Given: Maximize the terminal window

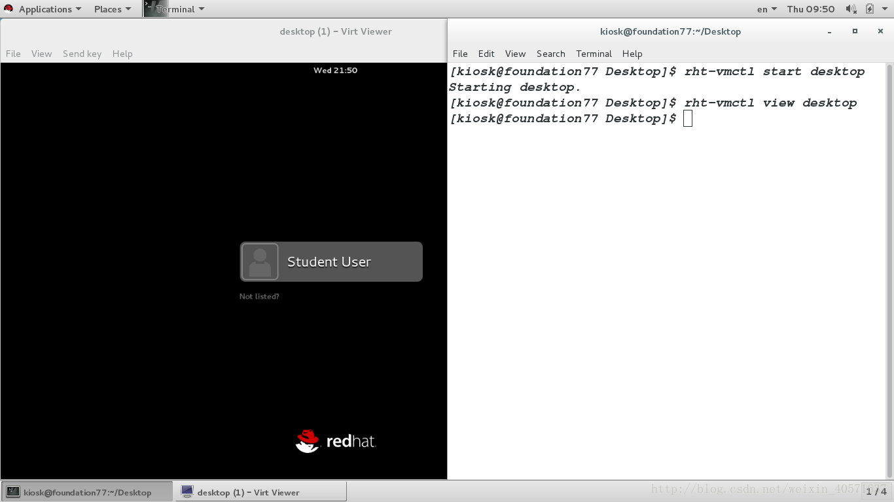Looking at the screenshot, I should click(855, 31).
